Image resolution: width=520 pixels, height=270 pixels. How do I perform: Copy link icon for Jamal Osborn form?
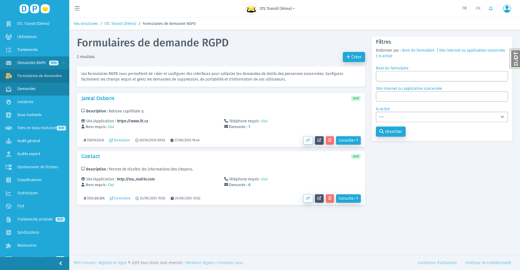[308, 141]
